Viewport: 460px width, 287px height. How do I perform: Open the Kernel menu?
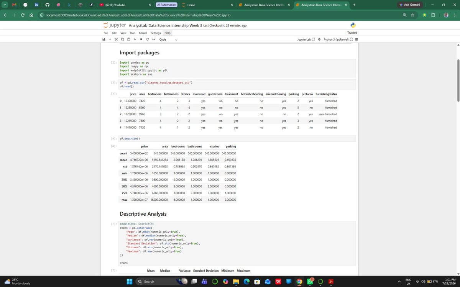click(x=143, y=33)
